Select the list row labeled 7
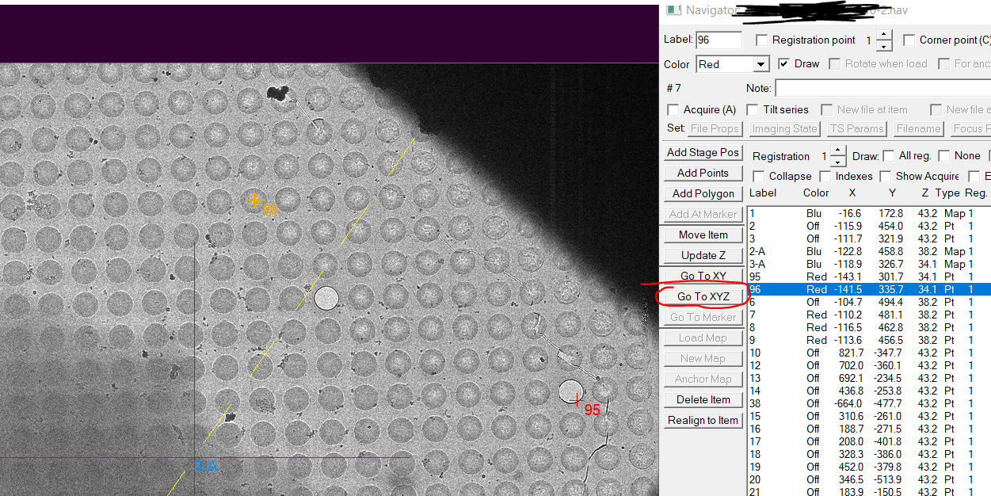The width and height of the screenshot is (991, 496). pos(869,315)
